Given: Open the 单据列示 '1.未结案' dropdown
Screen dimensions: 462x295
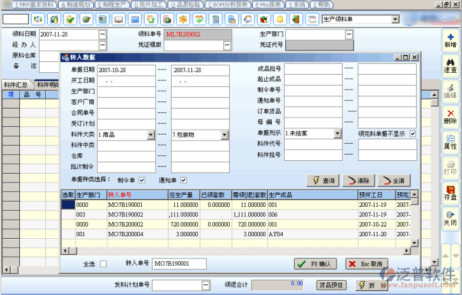Looking at the screenshot, I should 336,133.
